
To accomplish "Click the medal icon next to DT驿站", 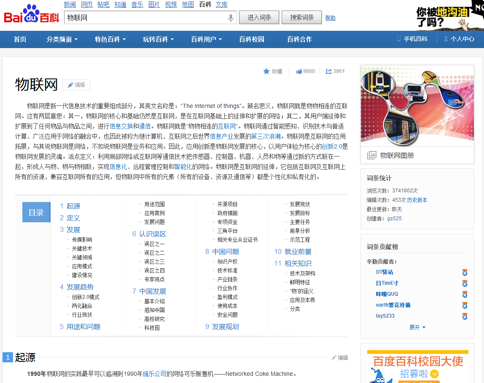I will (465, 272).
